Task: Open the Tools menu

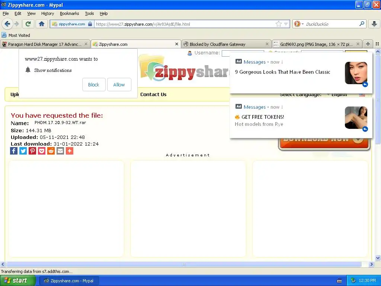Action: [89, 13]
